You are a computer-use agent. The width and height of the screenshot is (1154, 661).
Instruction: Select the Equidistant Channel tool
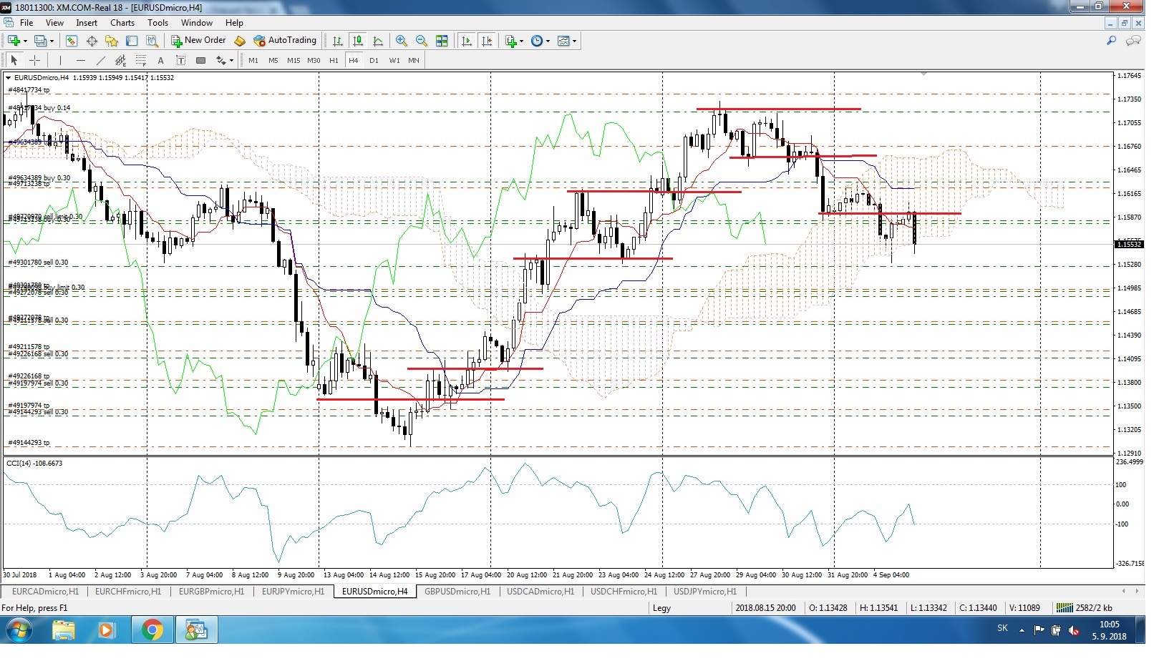pos(120,60)
